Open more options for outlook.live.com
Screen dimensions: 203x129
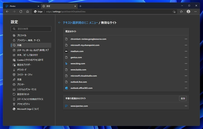(x=186, y=82)
